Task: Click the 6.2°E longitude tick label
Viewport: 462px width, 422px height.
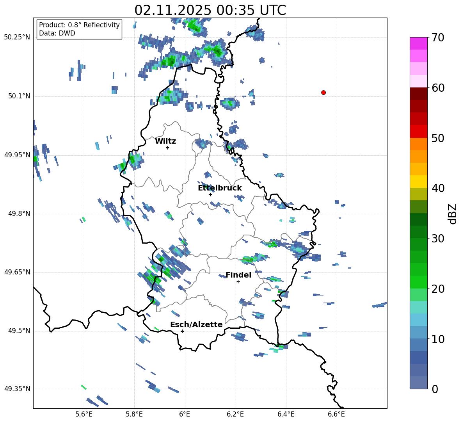Action: point(235,413)
